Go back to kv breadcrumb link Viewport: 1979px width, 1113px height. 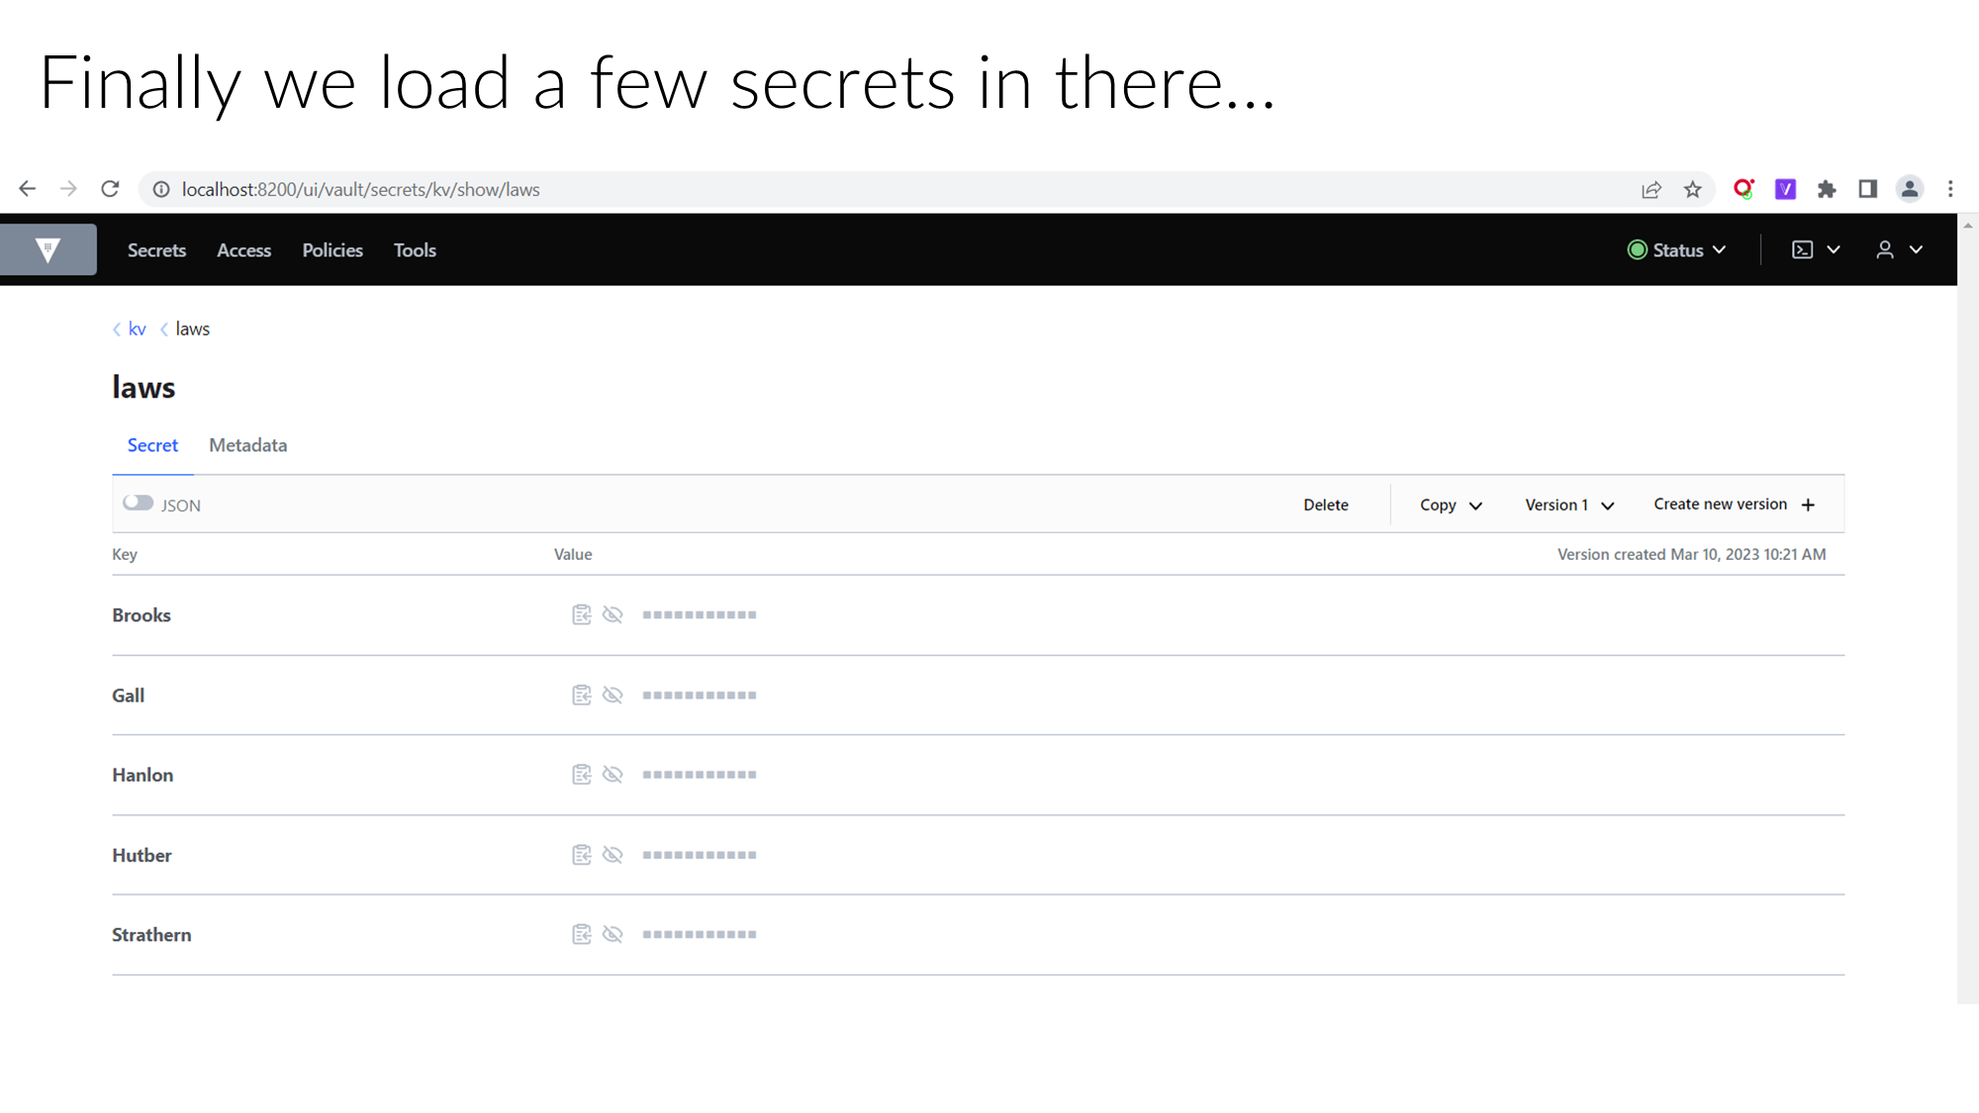(137, 329)
